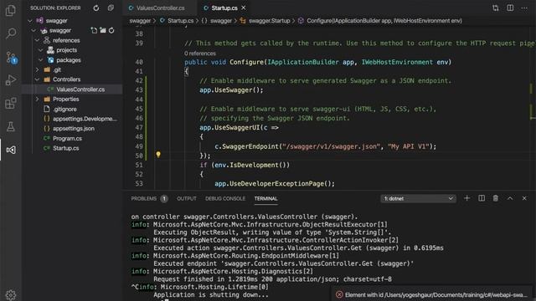Select the Terminal panel tab
This screenshot has width=536, height=301.
click(x=265, y=199)
